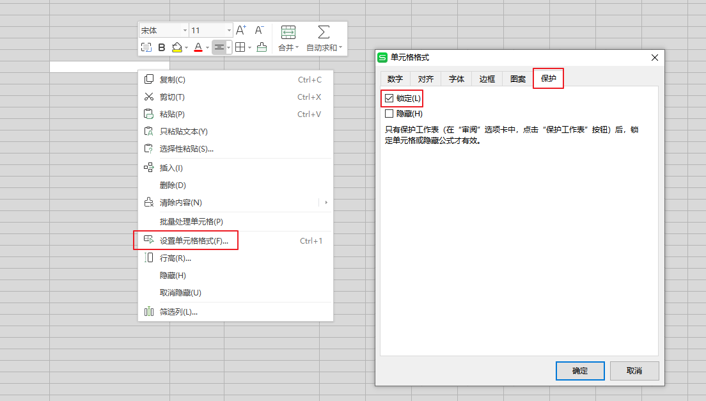706x401 pixels.
Task: Switch to the 对齐 tab
Action: point(425,79)
